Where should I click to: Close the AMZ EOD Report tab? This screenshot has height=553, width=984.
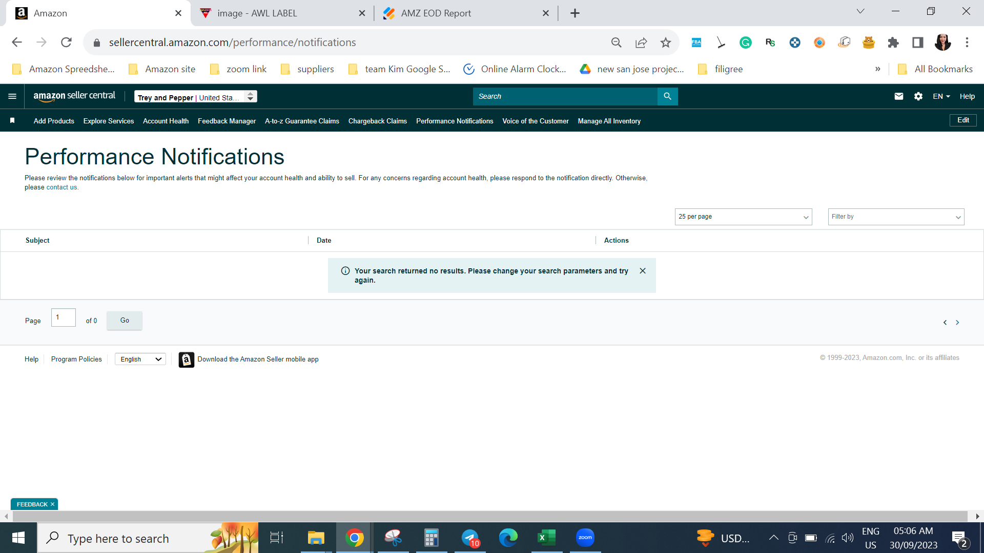[x=546, y=13]
